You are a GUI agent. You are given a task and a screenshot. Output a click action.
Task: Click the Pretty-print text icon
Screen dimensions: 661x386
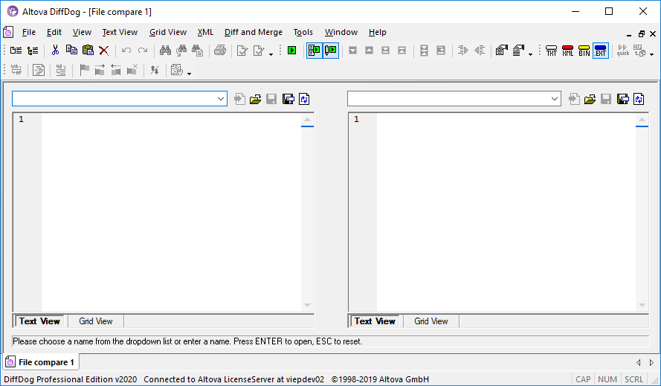tap(39, 70)
